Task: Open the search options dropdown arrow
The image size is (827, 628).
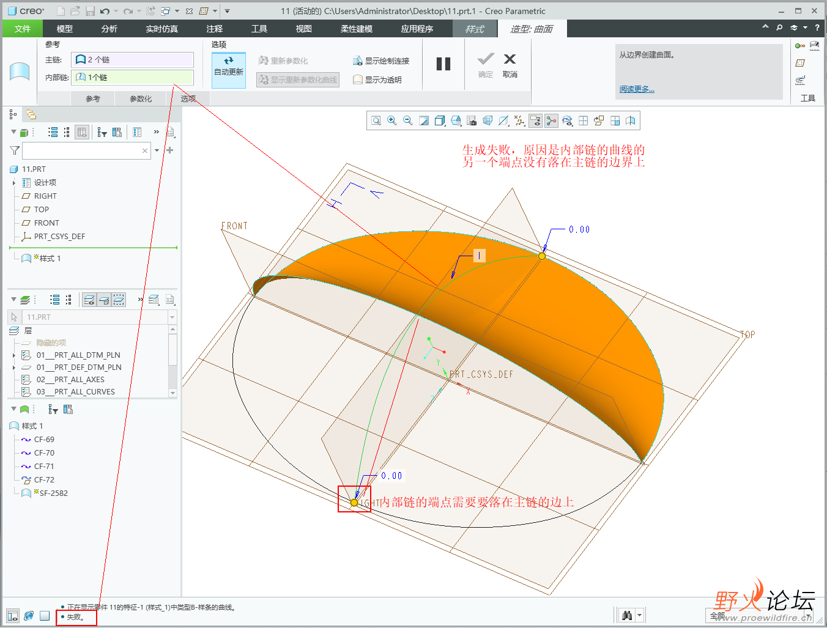Action: (x=157, y=150)
